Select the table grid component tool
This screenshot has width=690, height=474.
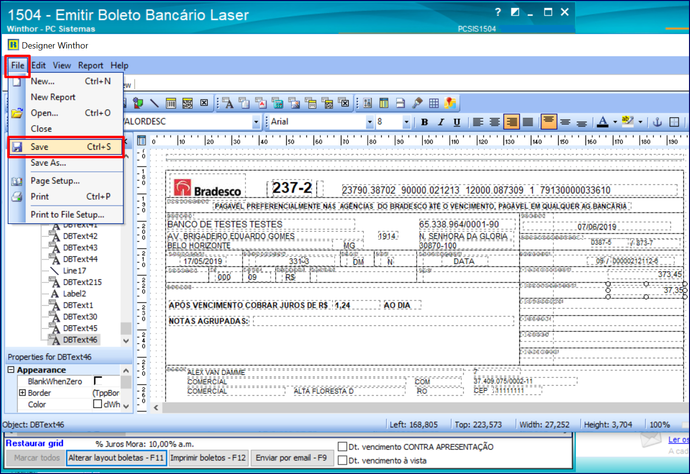click(x=434, y=103)
